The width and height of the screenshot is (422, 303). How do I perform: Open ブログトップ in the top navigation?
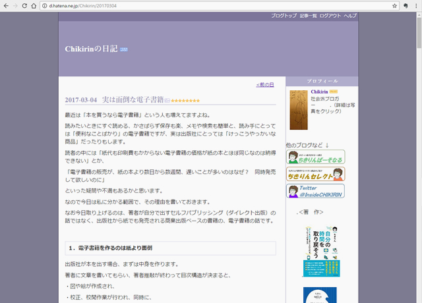point(284,15)
